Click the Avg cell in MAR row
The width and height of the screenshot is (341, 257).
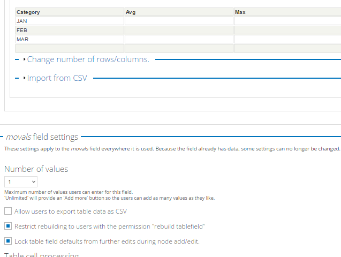click(179, 39)
